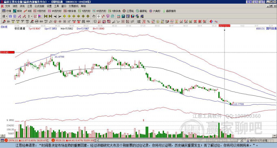
Task: Click the black left arrow icon
Action: 55,16
